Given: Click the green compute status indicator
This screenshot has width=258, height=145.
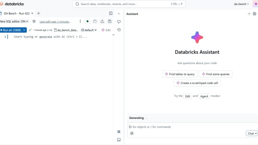Looking at the screenshot, I should [x=87, y=21].
